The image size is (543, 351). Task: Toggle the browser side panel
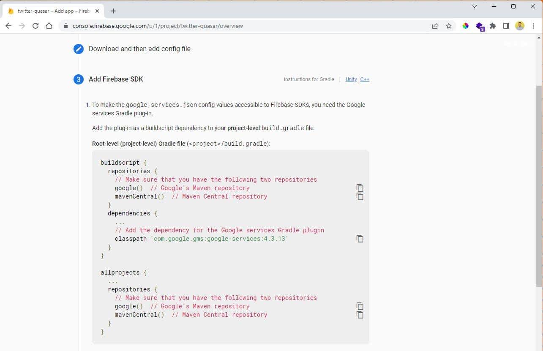[506, 26]
